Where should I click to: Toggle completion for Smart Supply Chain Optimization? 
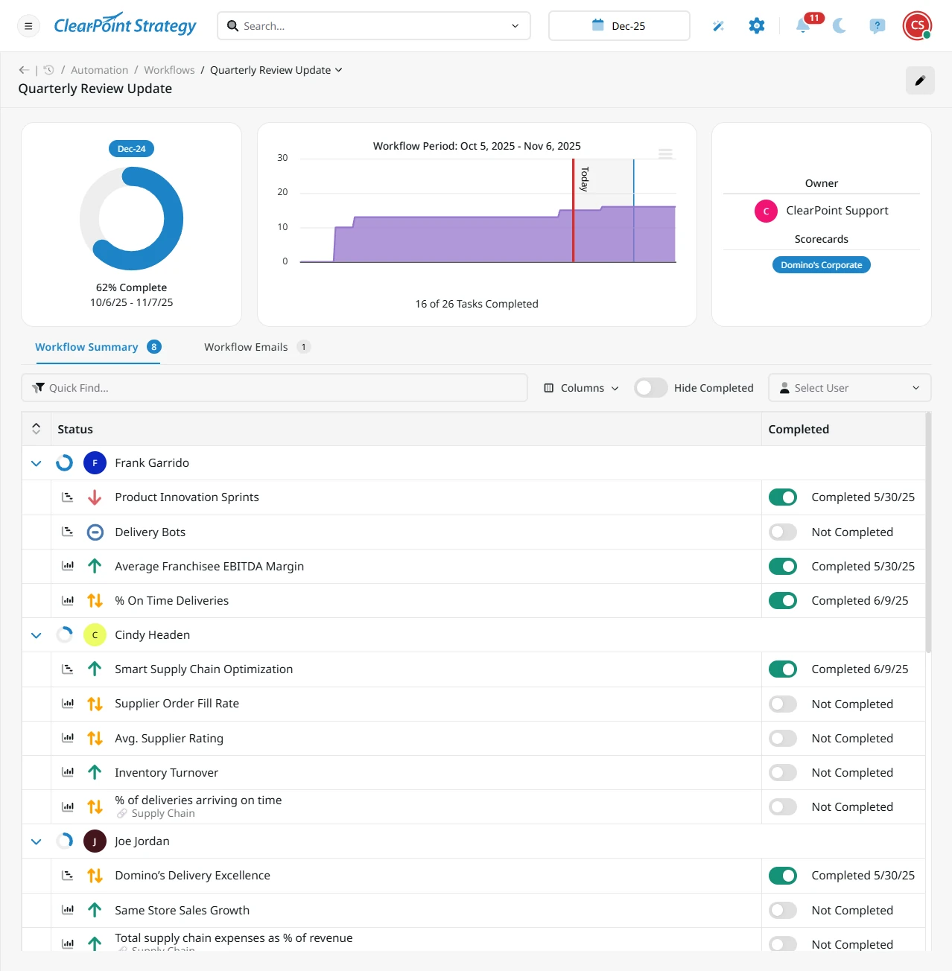tap(783, 669)
